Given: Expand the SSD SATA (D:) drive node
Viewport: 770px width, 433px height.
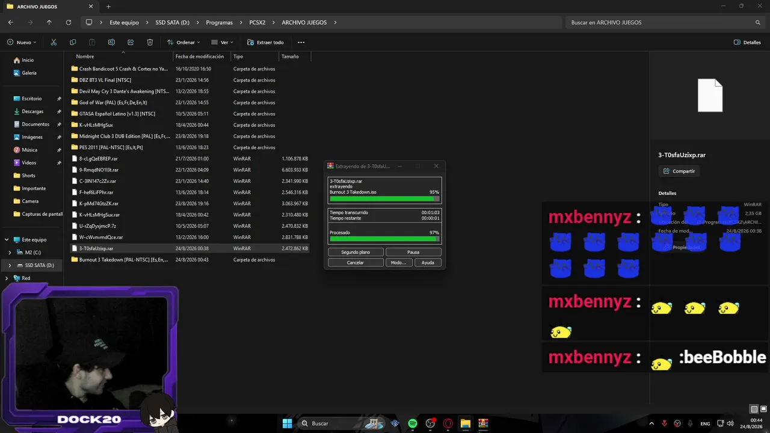Looking at the screenshot, I should 10,265.
